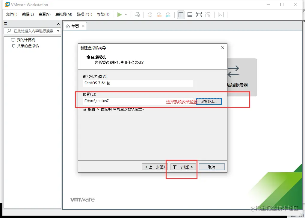Click the home icon on 主页 tab
Screen dimensions: 305x218
(x=68, y=26)
